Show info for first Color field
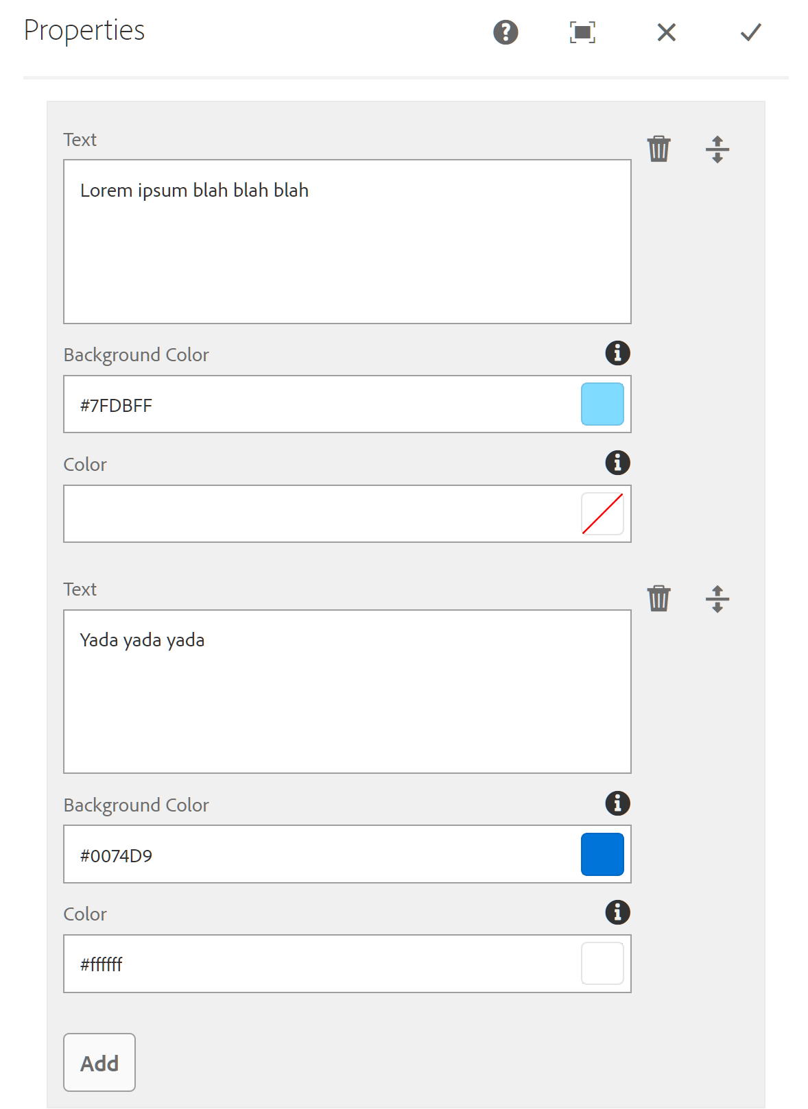The height and width of the screenshot is (1109, 808). (x=617, y=463)
